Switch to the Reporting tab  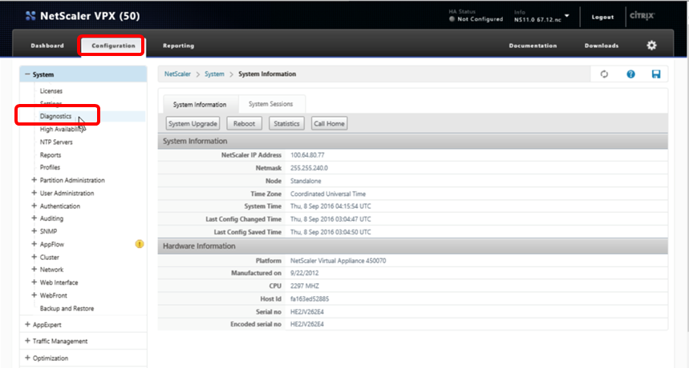tap(178, 46)
